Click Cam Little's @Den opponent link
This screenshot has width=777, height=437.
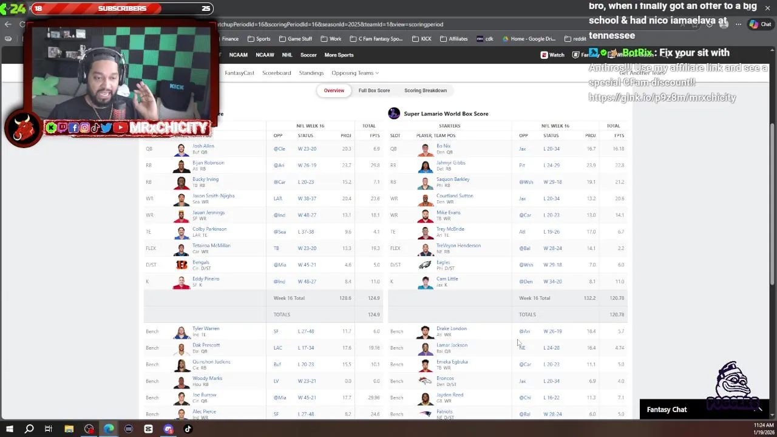pyautogui.click(x=526, y=281)
